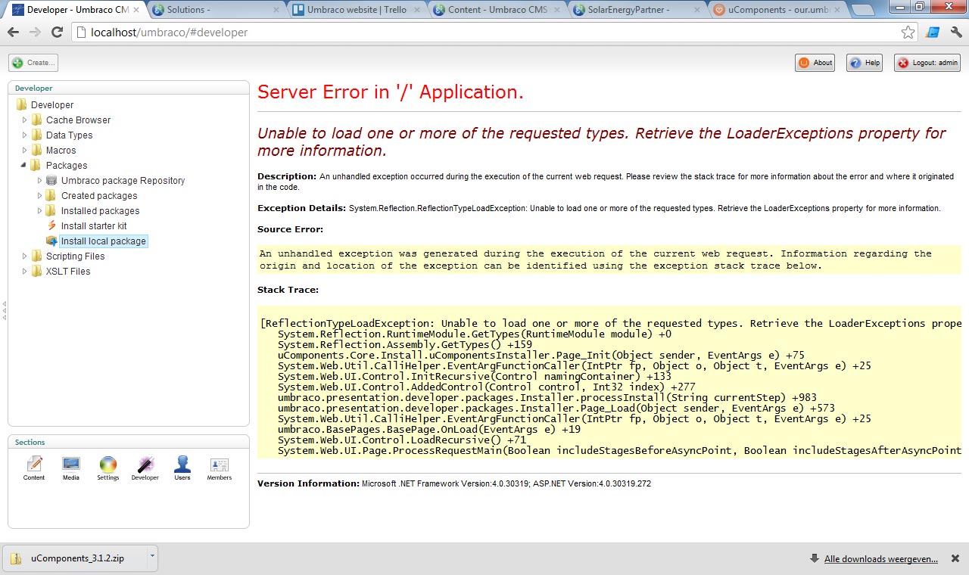The width and height of the screenshot is (969, 575).
Task: Close the Solutions tab
Action: [277, 10]
